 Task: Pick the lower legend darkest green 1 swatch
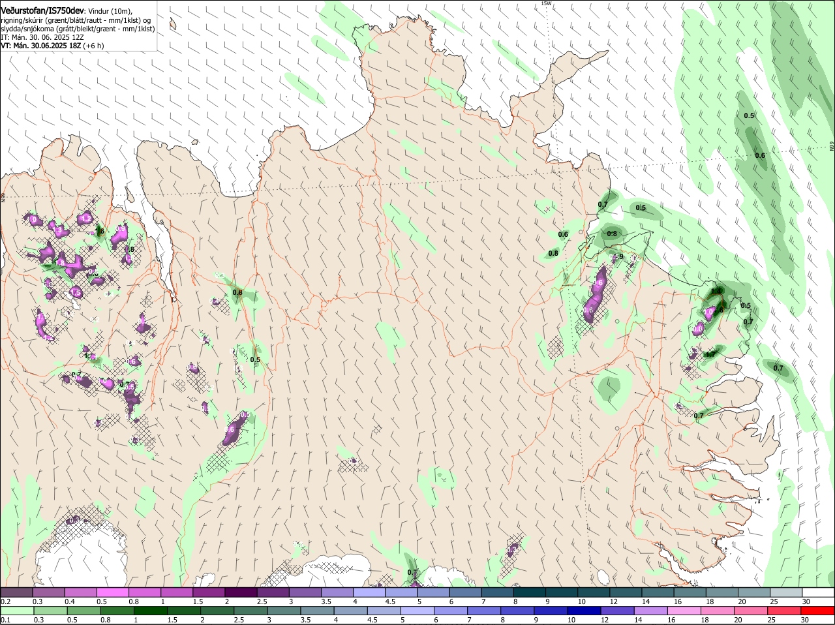tap(150, 611)
